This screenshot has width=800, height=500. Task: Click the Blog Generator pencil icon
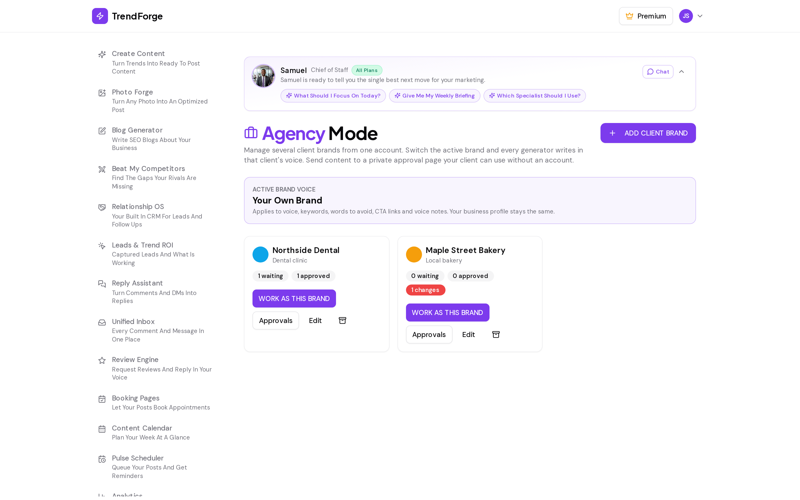tap(102, 131)
